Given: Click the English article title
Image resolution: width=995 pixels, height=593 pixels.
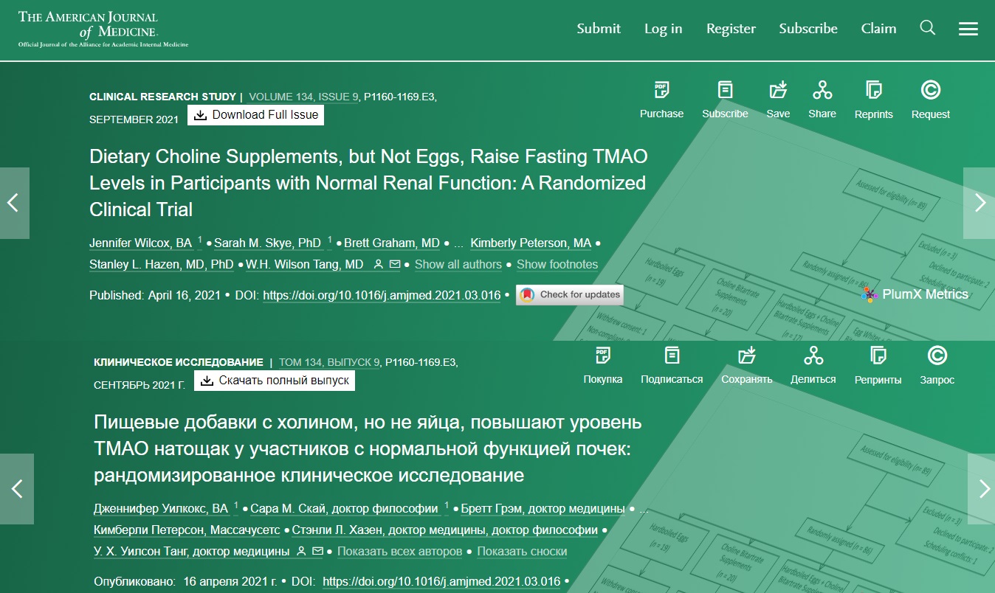Looking at the screenshot, I should 368,183.
